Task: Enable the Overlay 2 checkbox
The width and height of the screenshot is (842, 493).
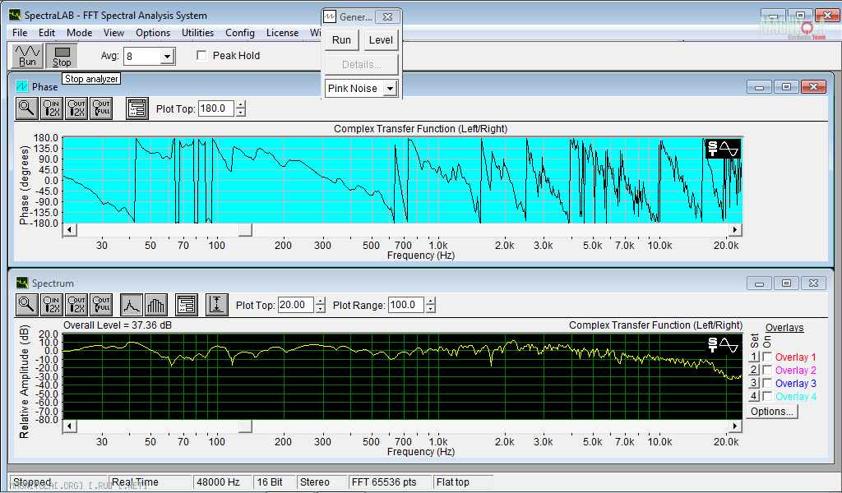Action: pos(768,370)
